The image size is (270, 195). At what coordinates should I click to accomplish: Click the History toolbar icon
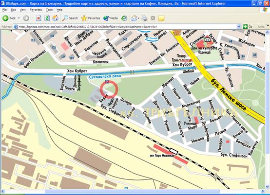pos(124,18)
